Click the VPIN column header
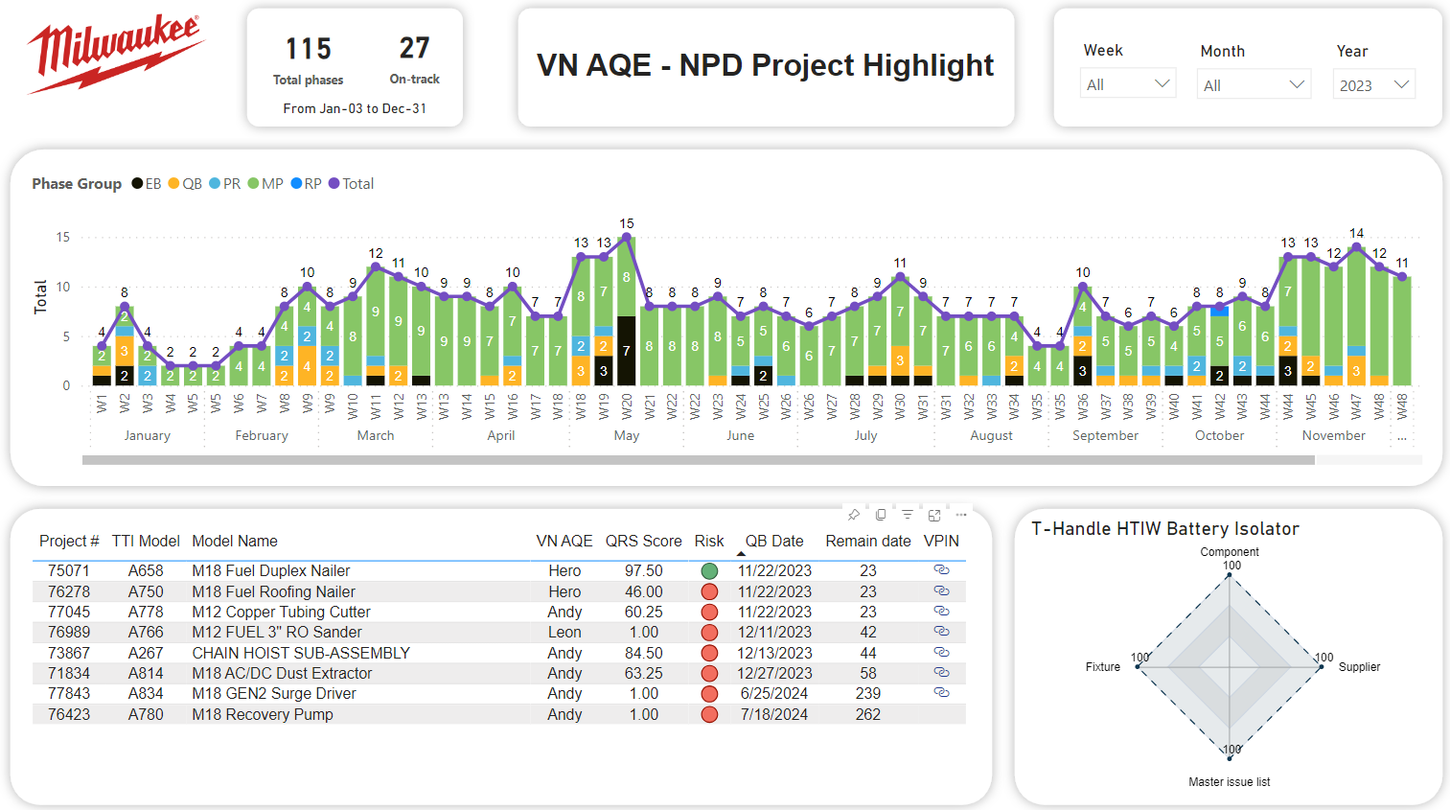 click(941, 541)
